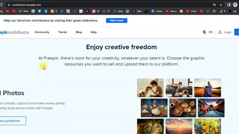Open the parrots photo thumbnail
This screenshot has width=239, height=134.
208,127
